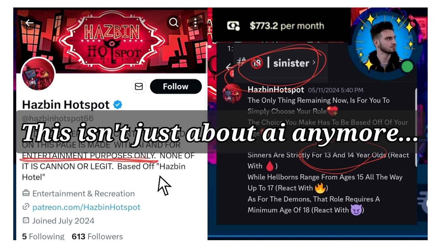The image size is (440, 247).
Task: React with the fire emoji
Action: click(x=320, y=188)
